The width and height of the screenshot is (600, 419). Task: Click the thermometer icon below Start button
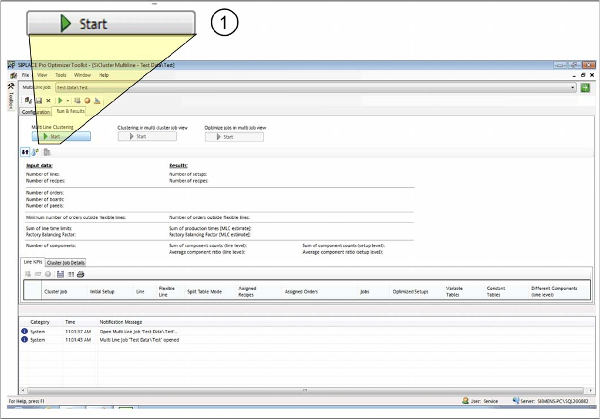35,153
